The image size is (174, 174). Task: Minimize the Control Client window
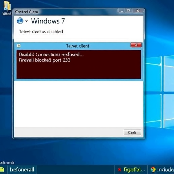click(122, 11)
